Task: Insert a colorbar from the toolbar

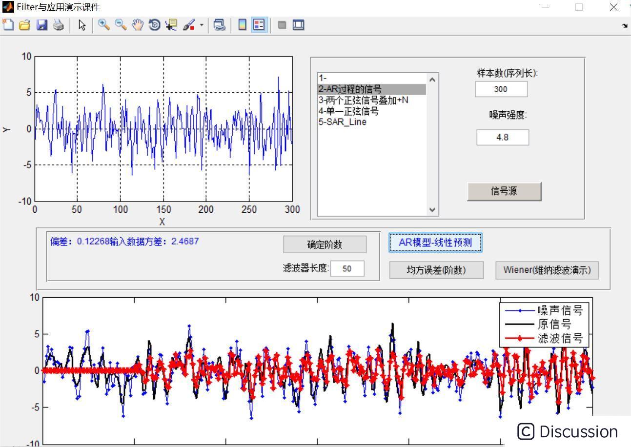Action: [242, 25]
